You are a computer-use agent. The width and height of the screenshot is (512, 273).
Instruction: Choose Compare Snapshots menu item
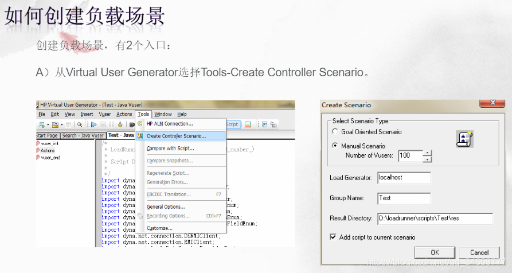[181, 161]
